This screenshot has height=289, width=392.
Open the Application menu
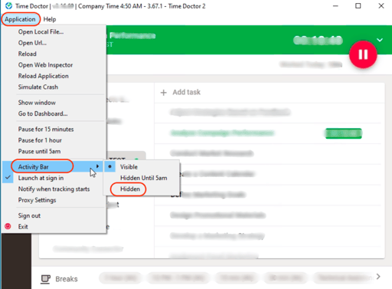20,19
